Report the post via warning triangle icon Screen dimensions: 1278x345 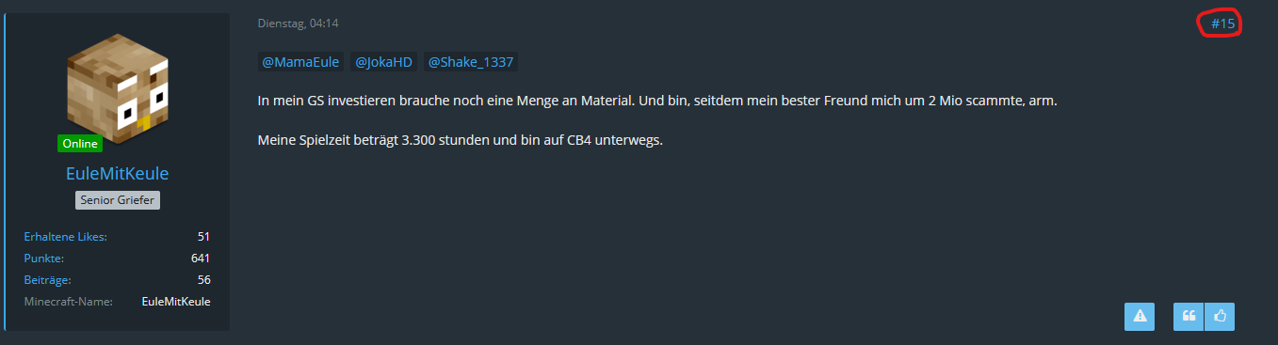1140,317
